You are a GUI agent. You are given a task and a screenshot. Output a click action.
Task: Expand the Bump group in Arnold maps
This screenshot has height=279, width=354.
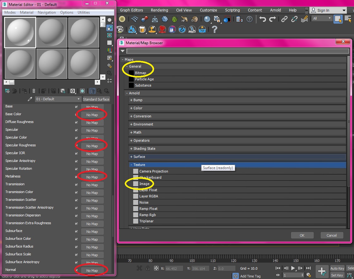131,100
